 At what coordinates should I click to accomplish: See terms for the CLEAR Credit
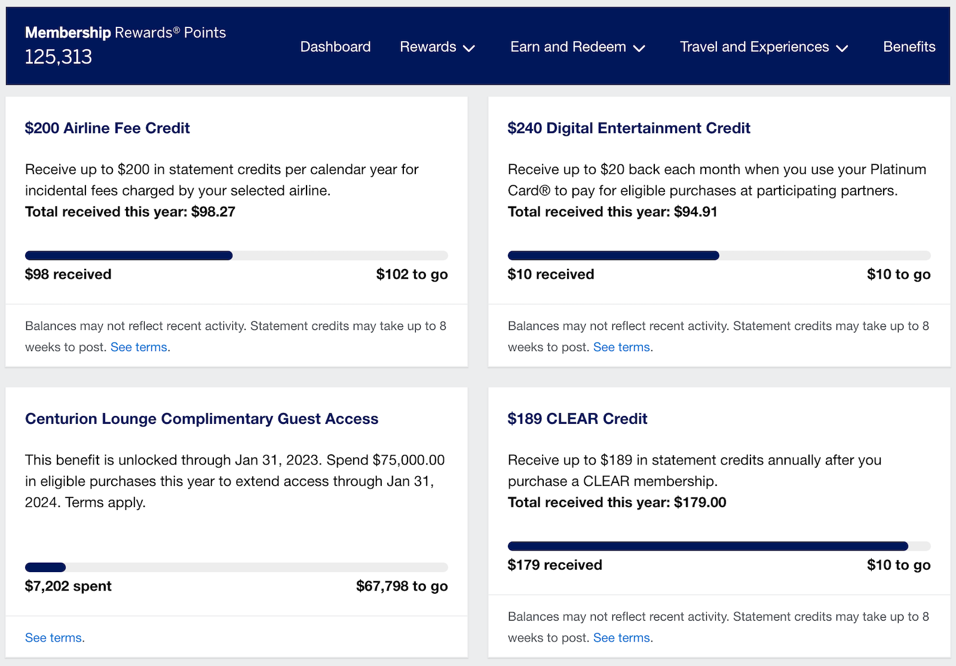[x=621, y=637]
